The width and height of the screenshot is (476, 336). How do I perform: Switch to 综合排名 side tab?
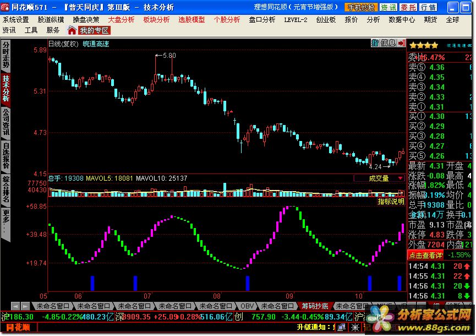pyautogui.click(x=6, y=189)
